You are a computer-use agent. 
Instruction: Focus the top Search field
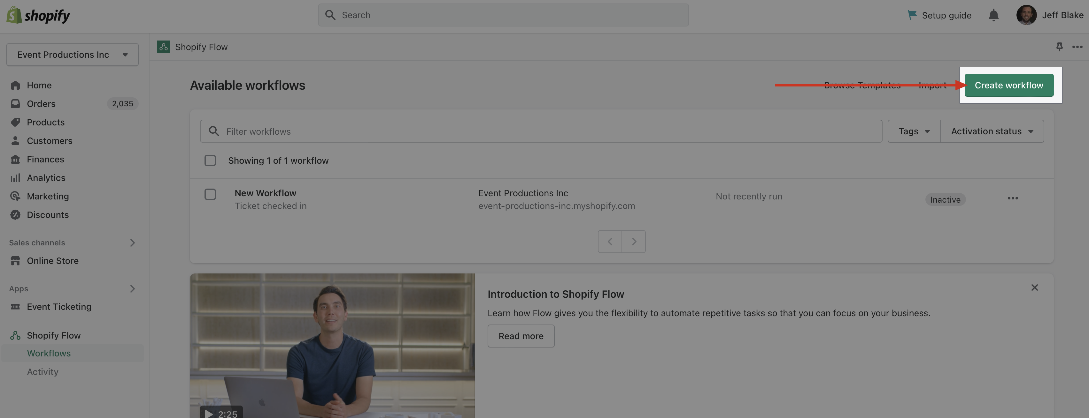coord(503,15)
